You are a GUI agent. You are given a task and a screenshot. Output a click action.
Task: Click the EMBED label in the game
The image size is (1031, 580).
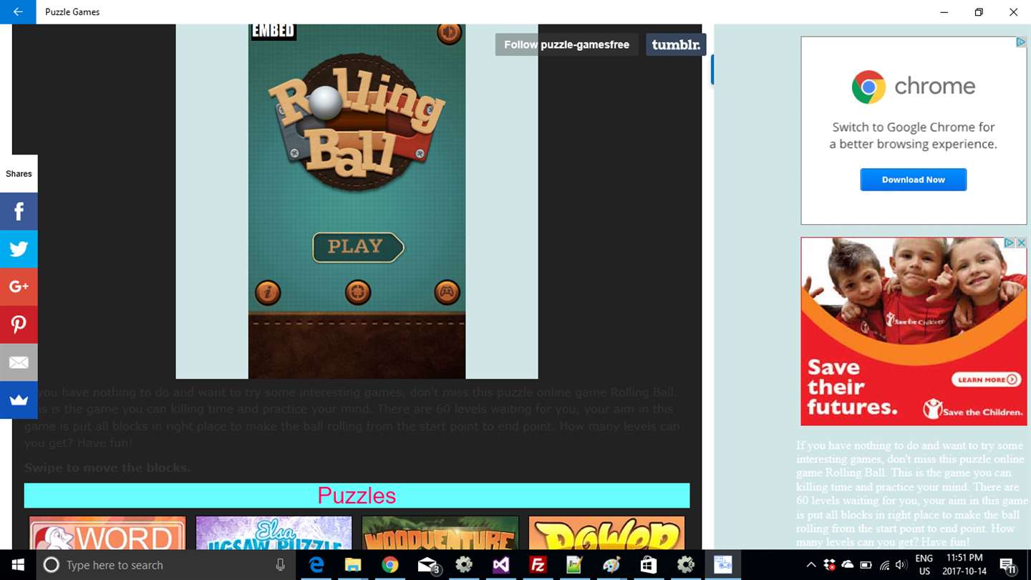[x=273, y=32]
